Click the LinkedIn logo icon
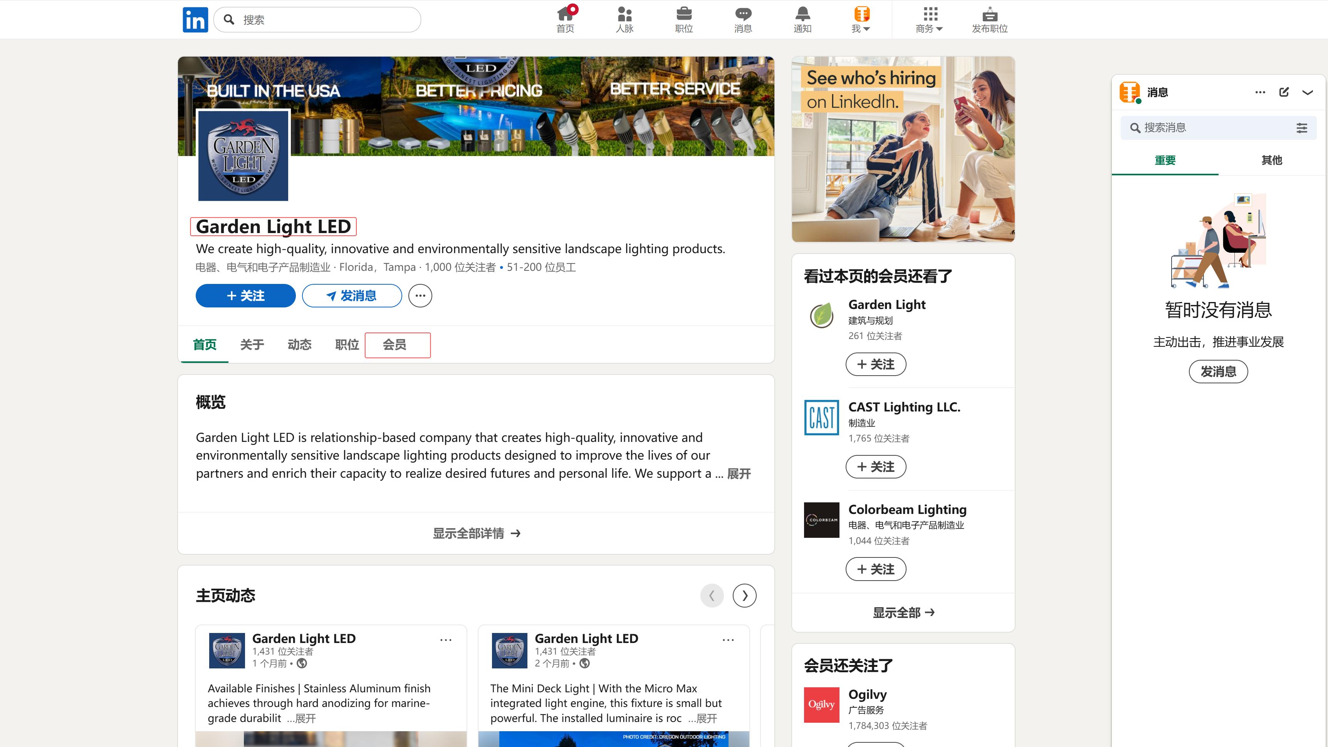 point(195,20)
